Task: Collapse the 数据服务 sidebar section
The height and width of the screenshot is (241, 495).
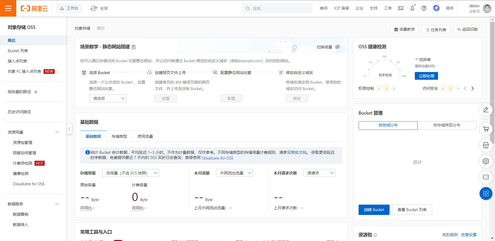Action: pyautogui.click(x=57, y=204)
